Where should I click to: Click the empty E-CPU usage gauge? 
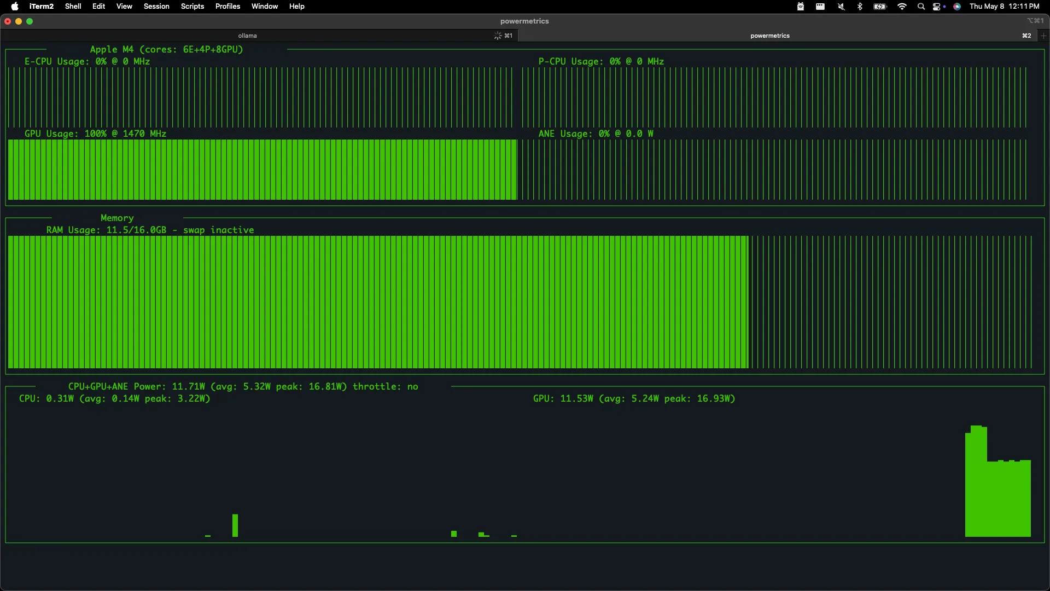tap(260, 97)
